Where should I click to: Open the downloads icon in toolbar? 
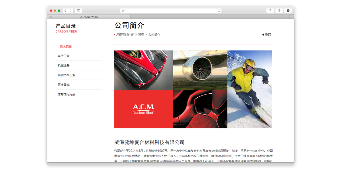click(x=288, y=10)
